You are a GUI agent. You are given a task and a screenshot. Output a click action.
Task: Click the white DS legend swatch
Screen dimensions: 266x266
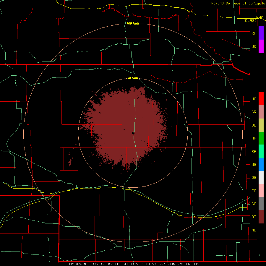(261, 177)
